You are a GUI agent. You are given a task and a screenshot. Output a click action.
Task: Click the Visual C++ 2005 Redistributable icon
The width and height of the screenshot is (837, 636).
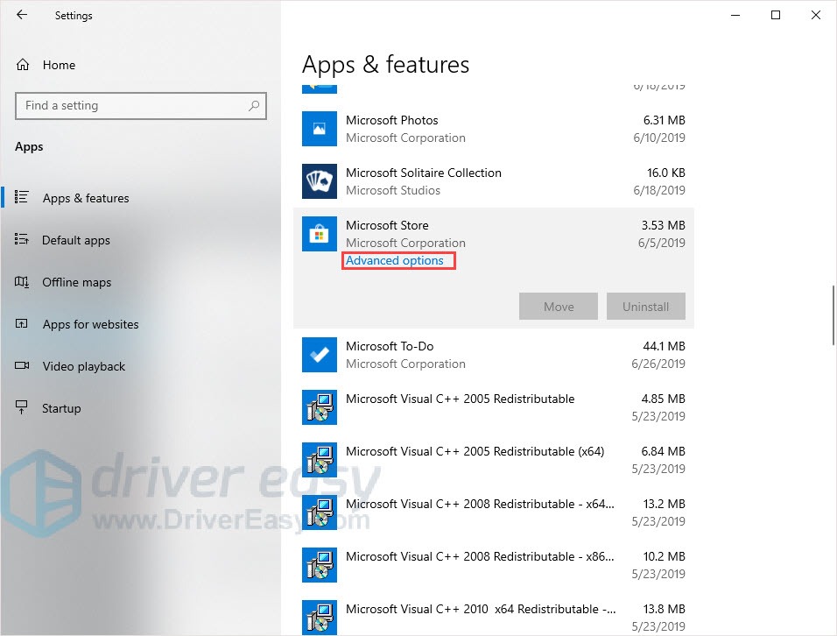(320, 407)
